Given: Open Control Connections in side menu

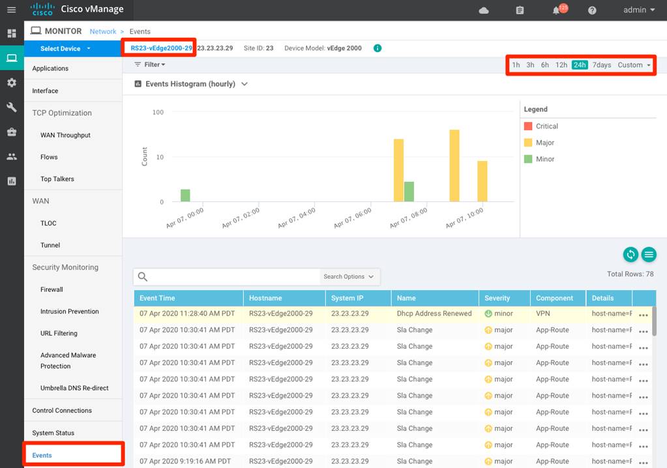Looking at the screenshot, I should click(x=62, y=411).
